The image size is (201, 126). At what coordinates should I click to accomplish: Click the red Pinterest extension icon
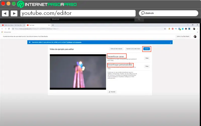point(173,29)
